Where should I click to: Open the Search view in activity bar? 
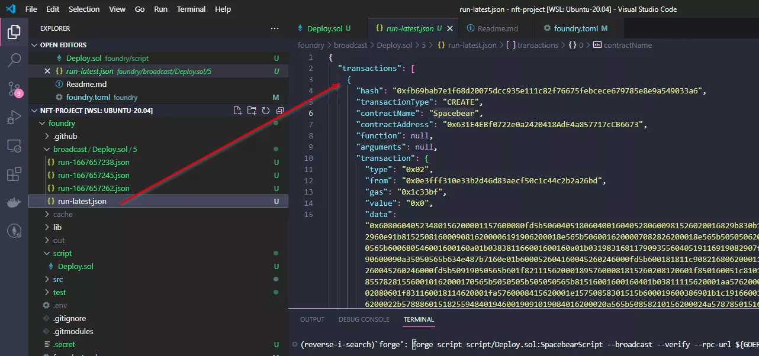(x=14, y=60)
